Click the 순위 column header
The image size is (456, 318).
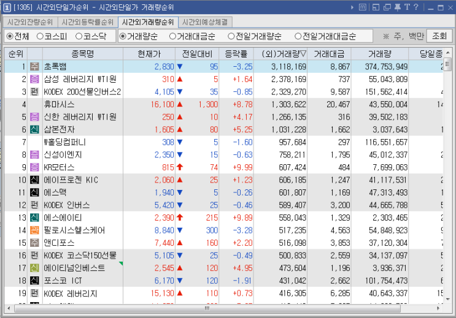[x=16, y=54]
